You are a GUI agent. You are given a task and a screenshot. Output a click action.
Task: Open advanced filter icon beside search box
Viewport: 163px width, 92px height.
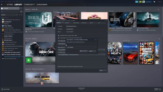21,11
